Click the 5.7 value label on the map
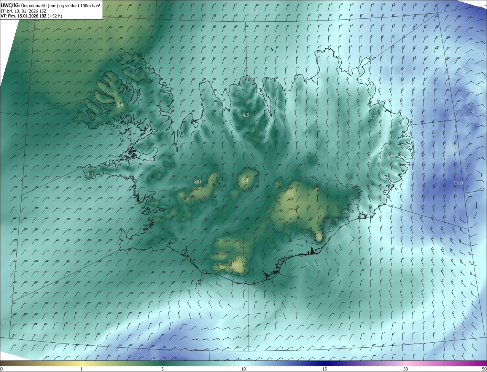Screen dimensions: 487x372 (373, 118)
